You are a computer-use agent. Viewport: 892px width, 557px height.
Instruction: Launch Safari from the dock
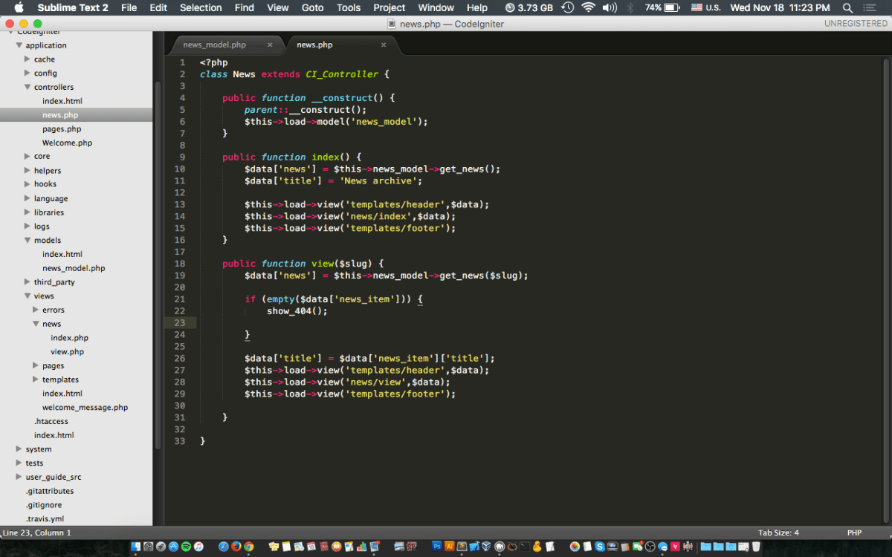tap(224, 547)
